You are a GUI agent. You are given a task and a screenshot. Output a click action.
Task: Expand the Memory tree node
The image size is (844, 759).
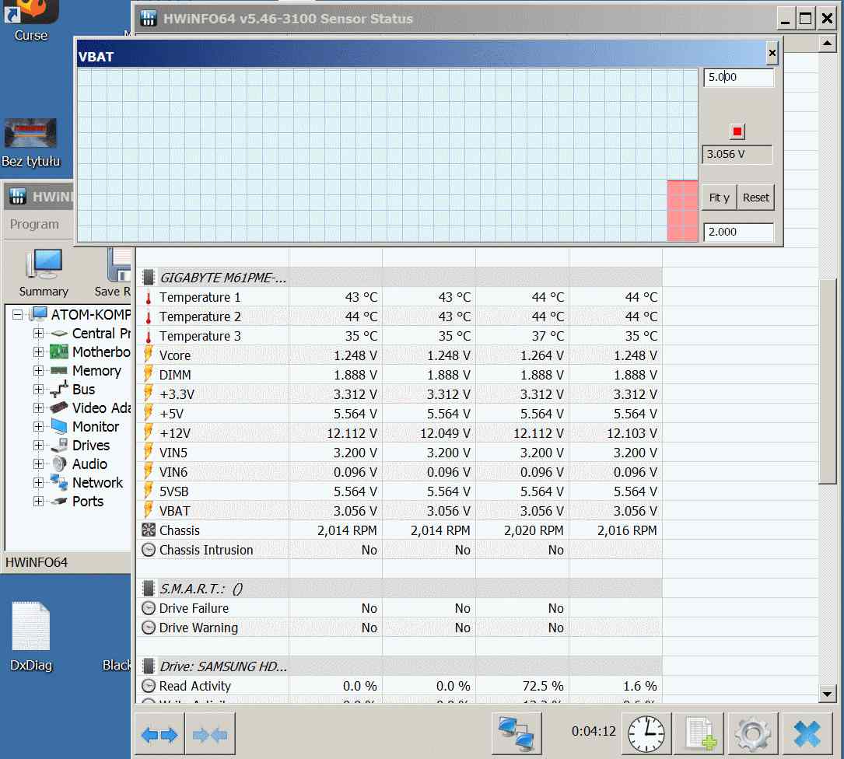pyautogui.click(x=38, y=371)
